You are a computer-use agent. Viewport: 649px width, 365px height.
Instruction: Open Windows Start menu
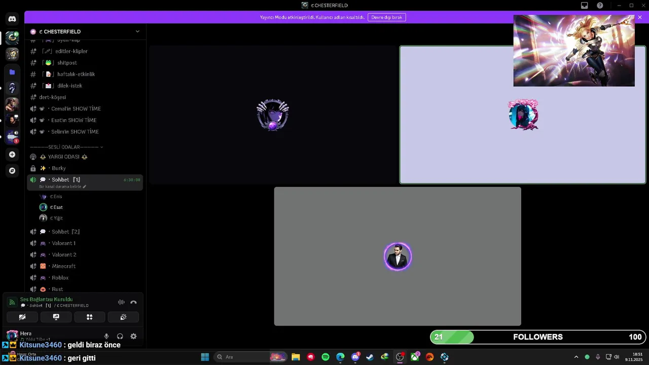pyautogui.click(x=205, y=357)
